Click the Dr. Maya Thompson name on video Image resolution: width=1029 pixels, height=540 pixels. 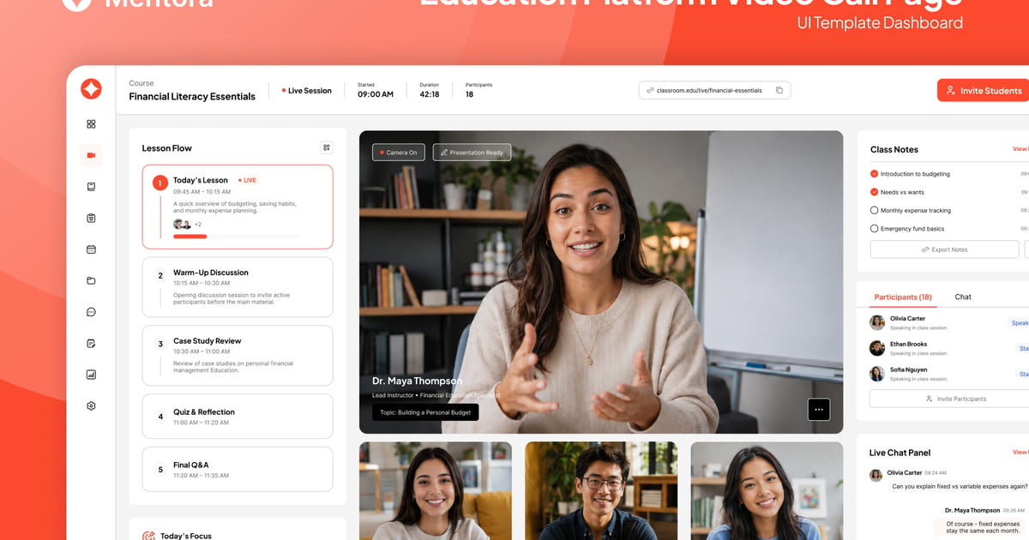click(x=417, y=381)
